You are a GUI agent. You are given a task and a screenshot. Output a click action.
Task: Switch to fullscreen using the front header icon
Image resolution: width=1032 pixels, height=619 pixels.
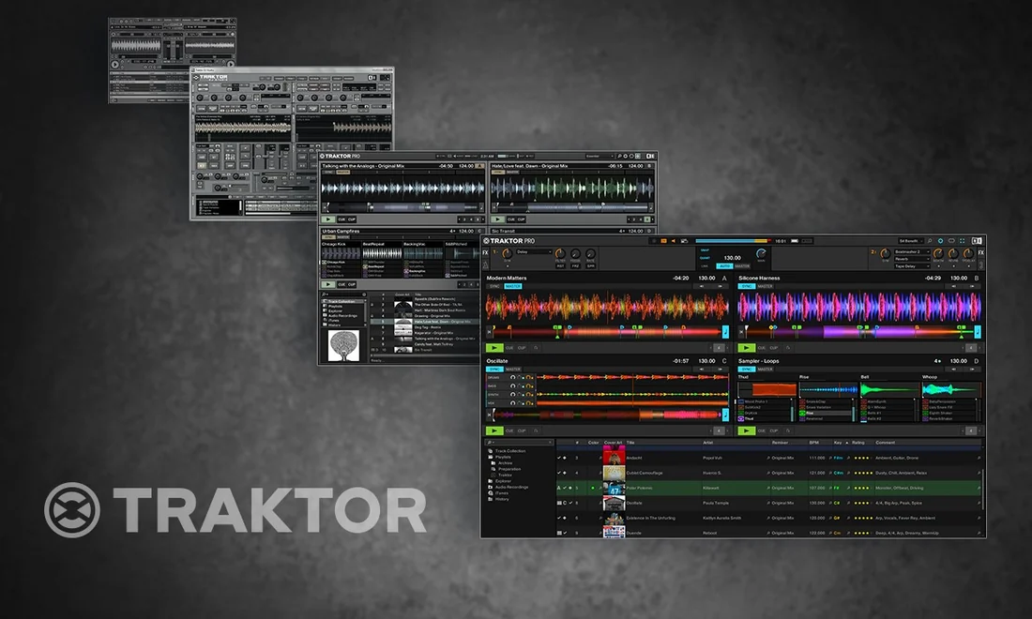click(962, 241)
